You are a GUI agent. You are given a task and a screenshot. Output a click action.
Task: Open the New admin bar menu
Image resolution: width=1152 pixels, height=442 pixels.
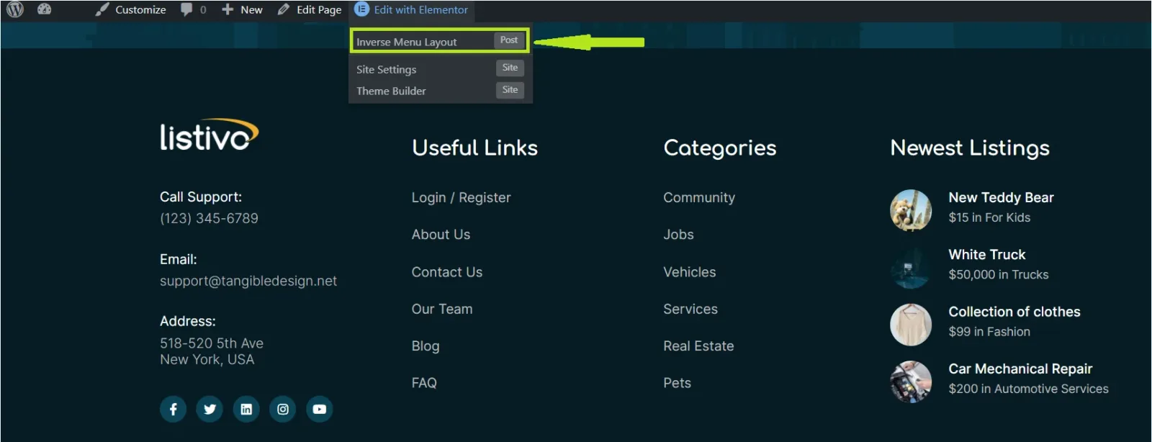[x=242, y=9]
